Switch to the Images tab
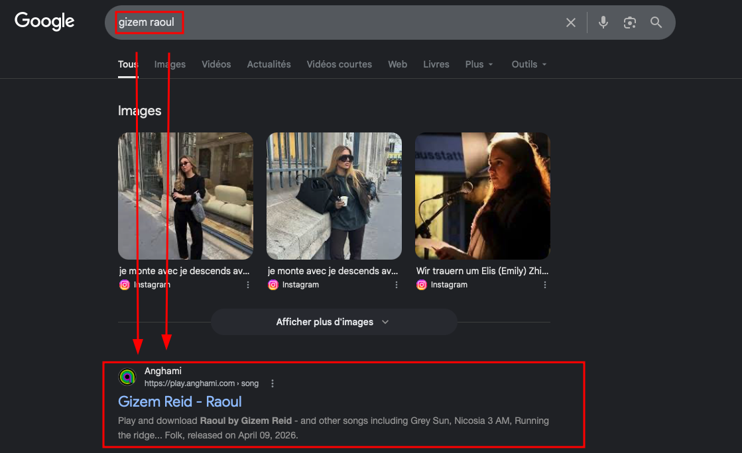 [170, 64]
